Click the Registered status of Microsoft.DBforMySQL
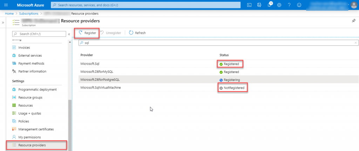The width and height of the screenshot is (359, 151). click(x=229, y=72)
